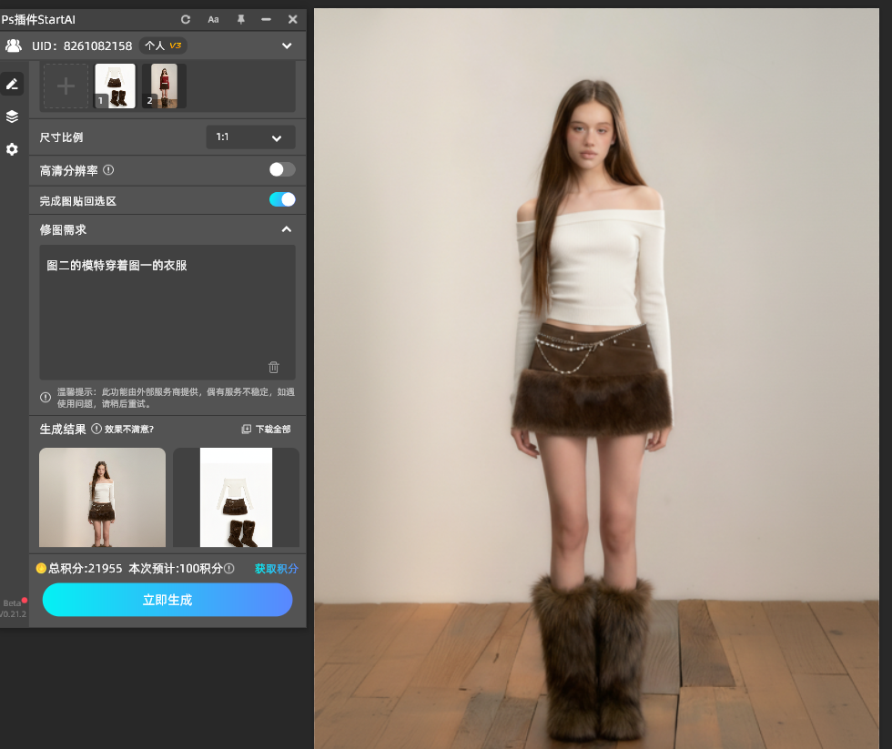Open the settings gear icon in sidebar

point(12,149)
